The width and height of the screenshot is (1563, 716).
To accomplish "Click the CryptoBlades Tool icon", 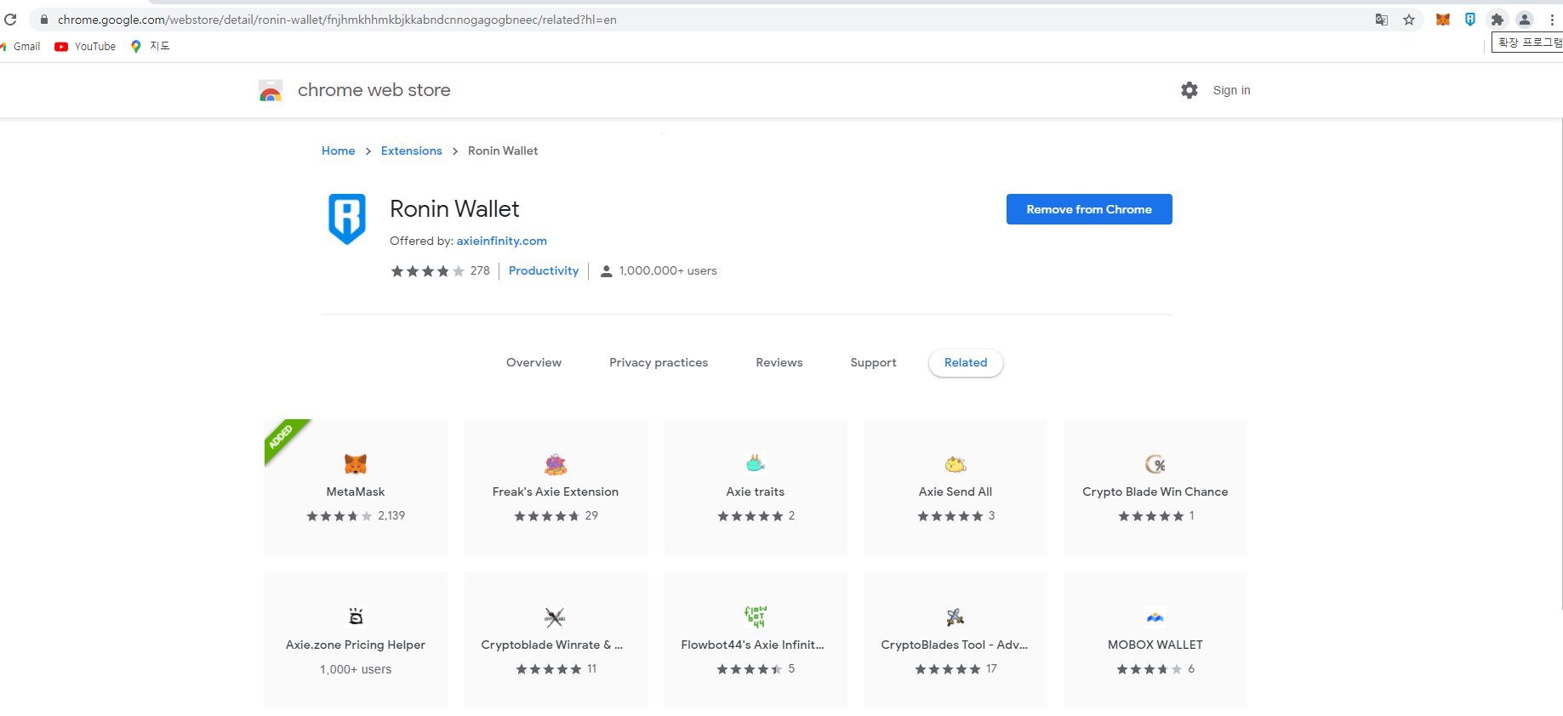I will coord(955,617).
